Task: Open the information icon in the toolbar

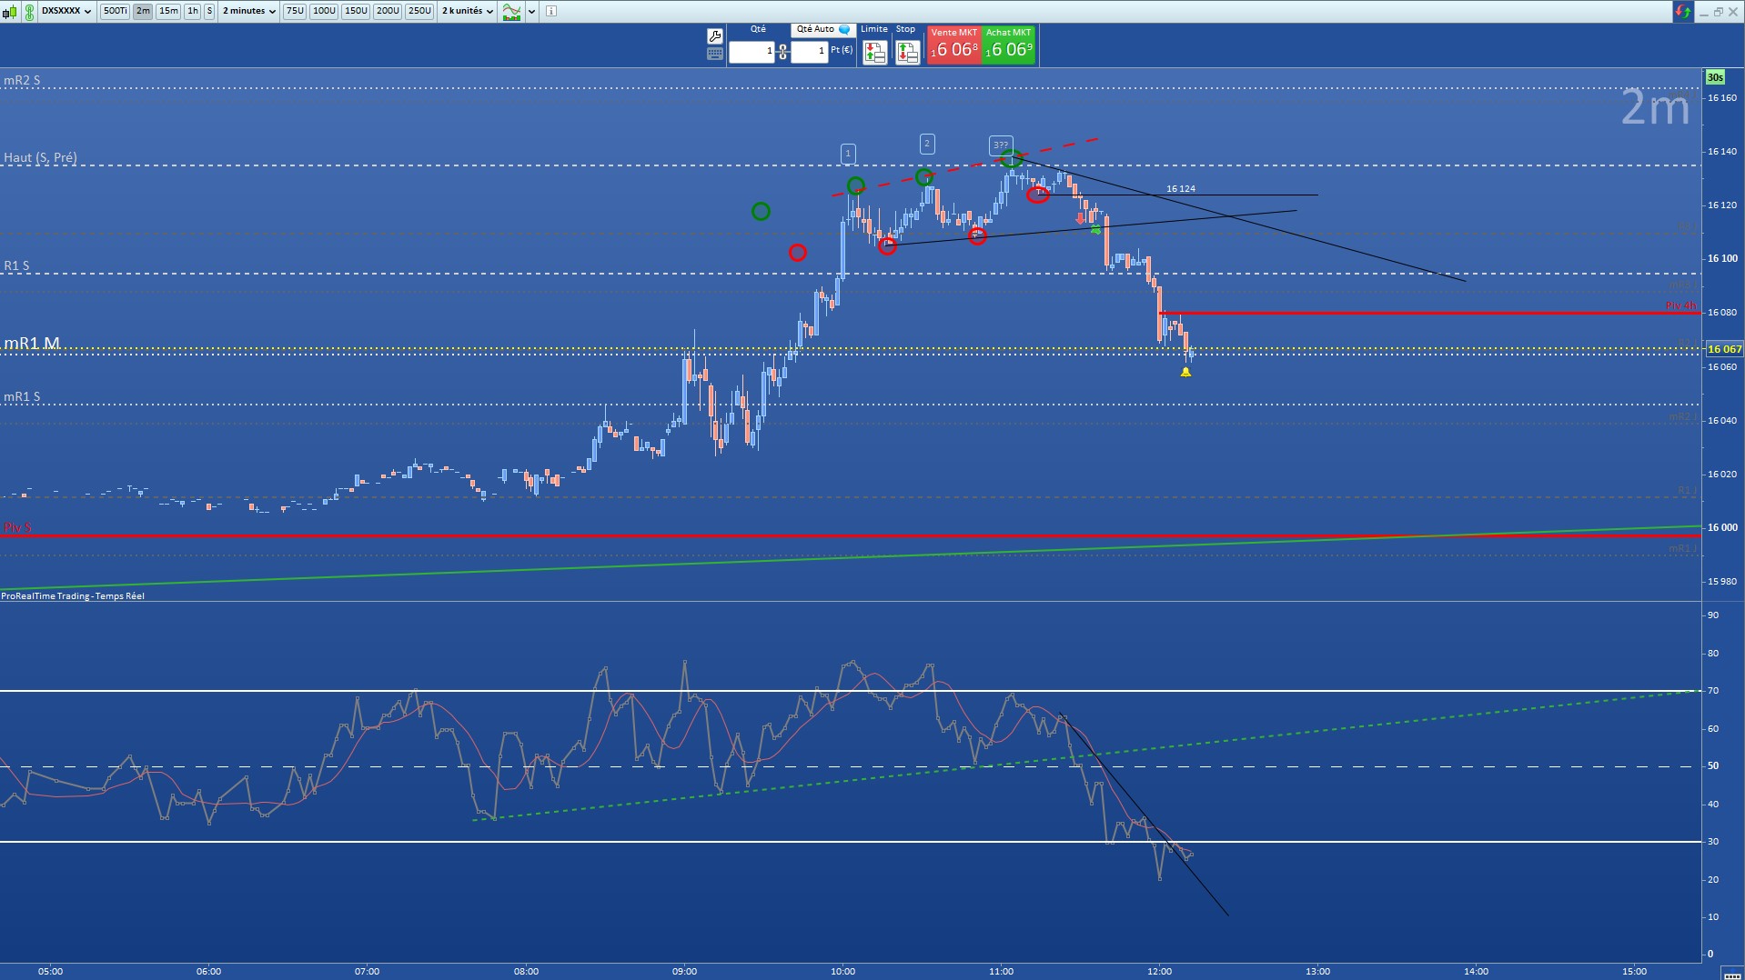Action: coord(553,11)
